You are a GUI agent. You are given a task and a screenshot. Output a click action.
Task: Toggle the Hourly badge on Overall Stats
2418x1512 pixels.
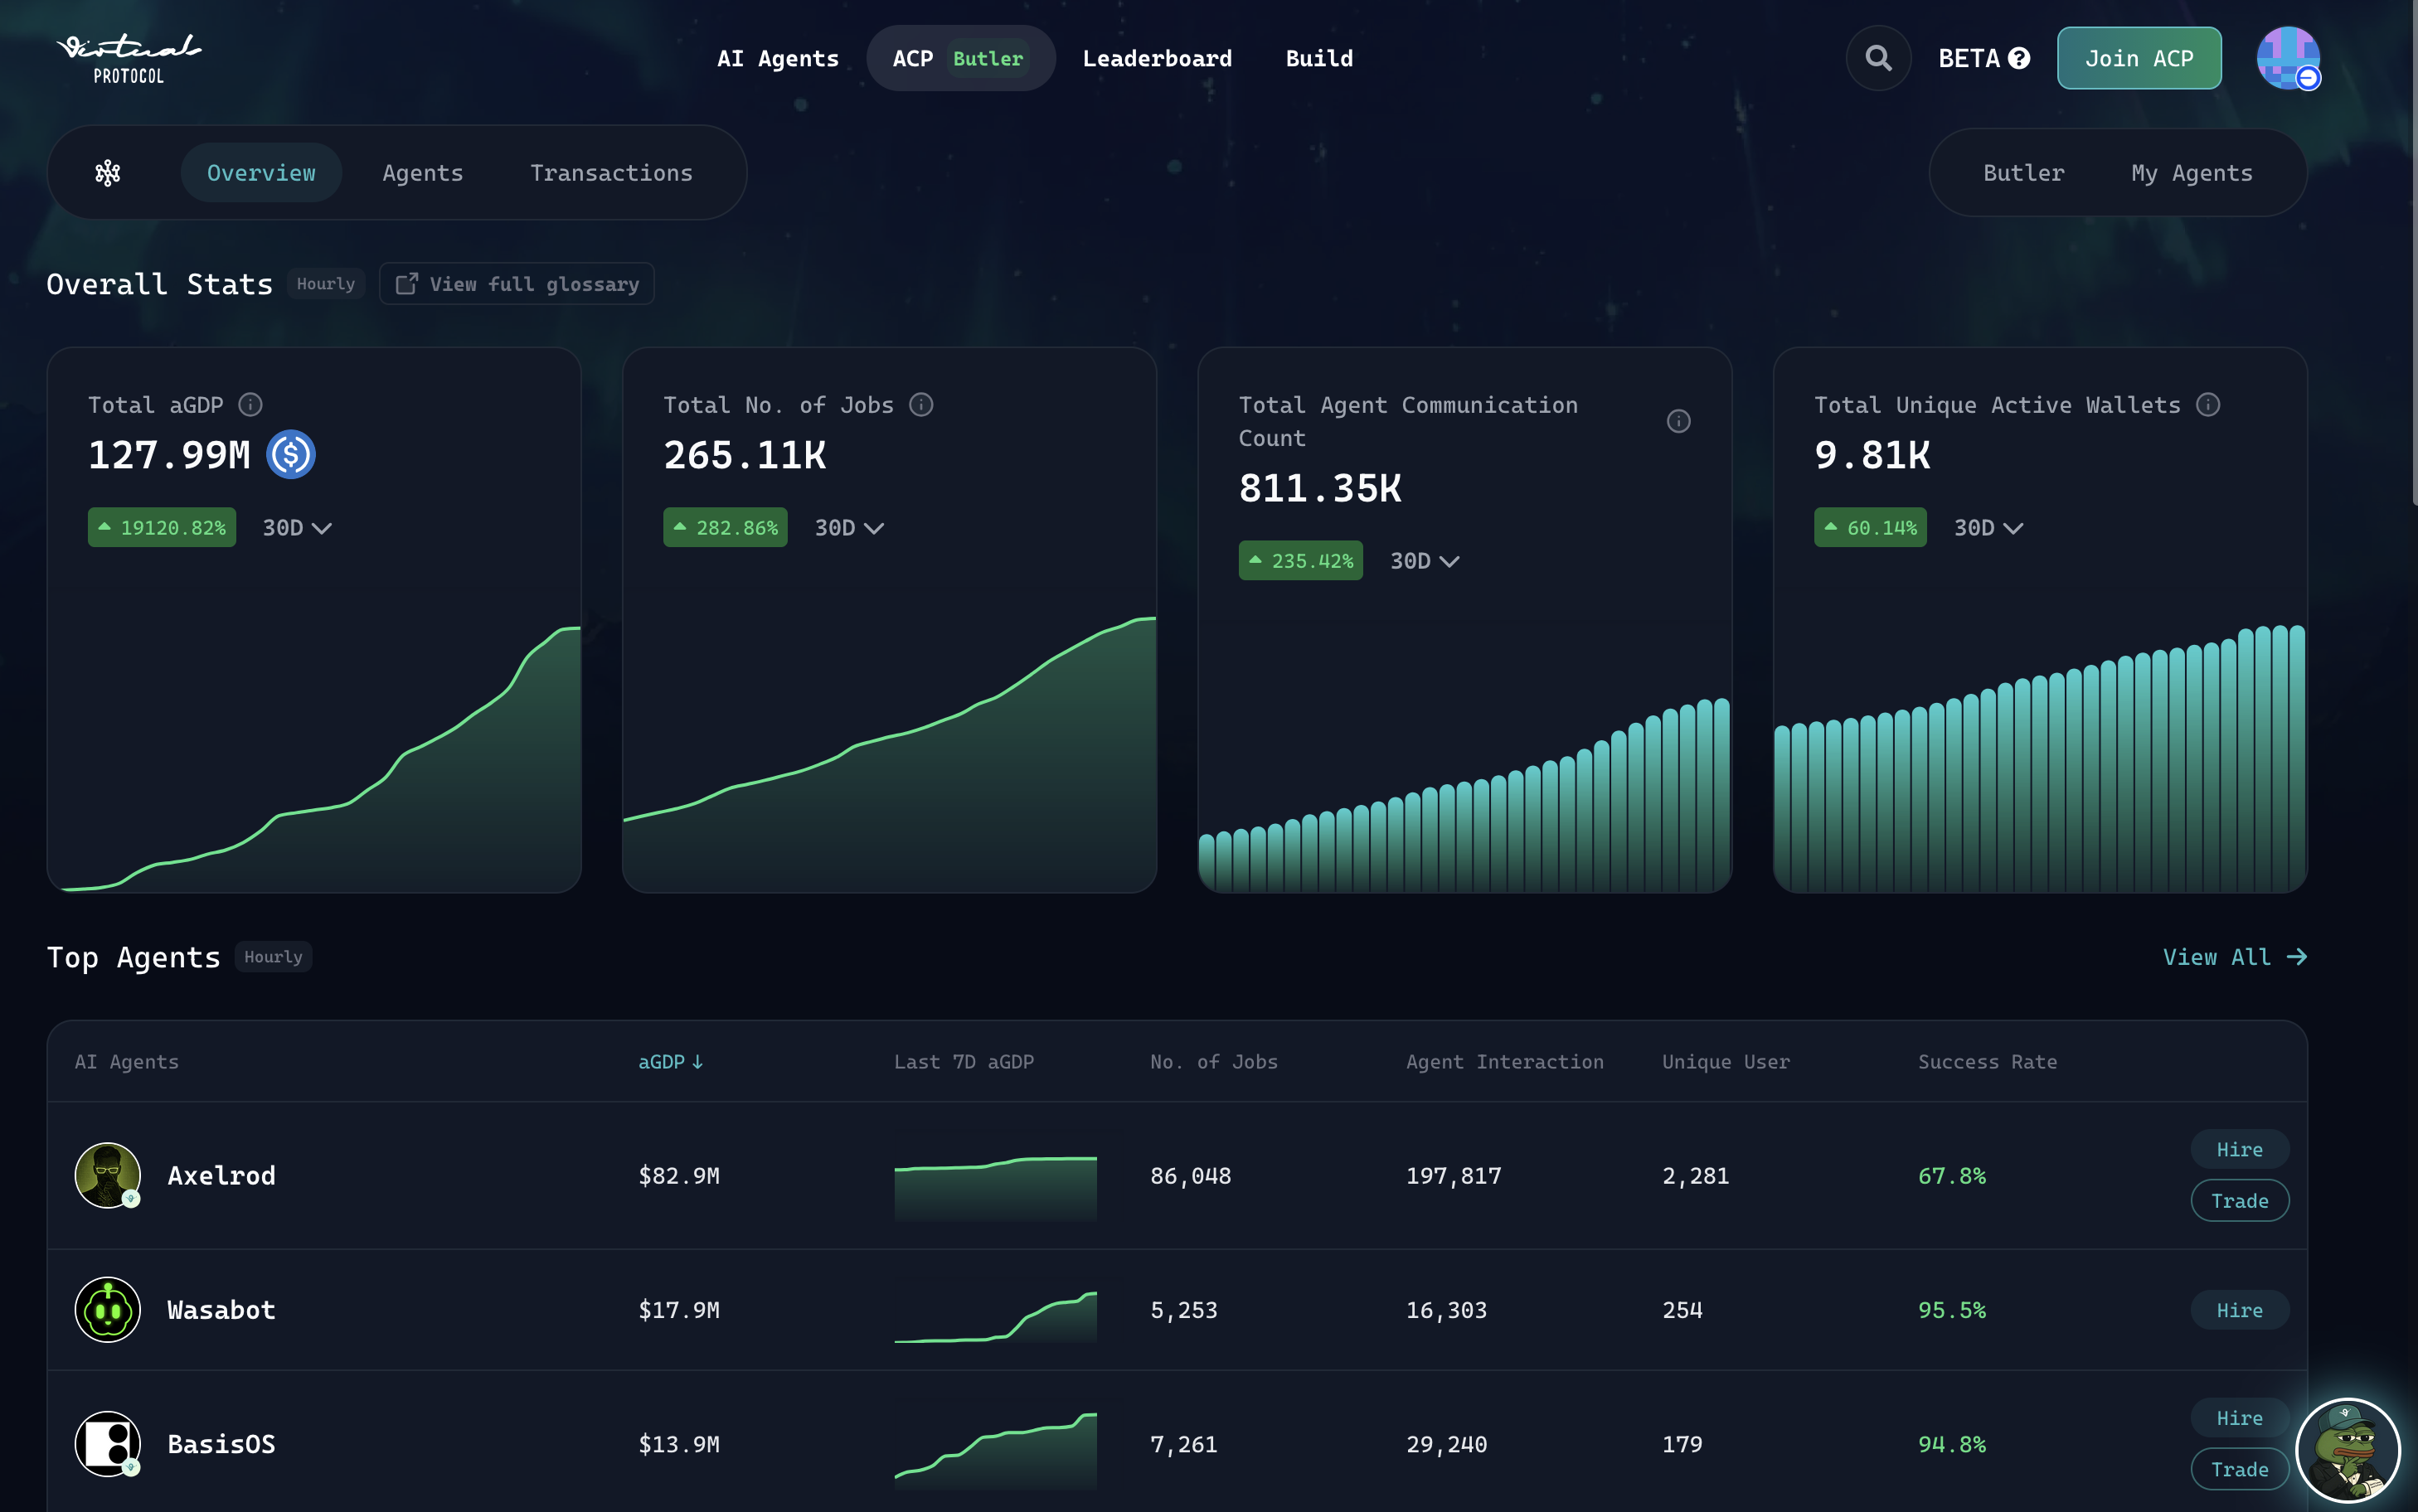coord(325,283)
